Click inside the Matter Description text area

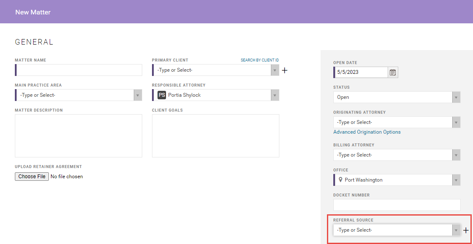pos(79,136)
